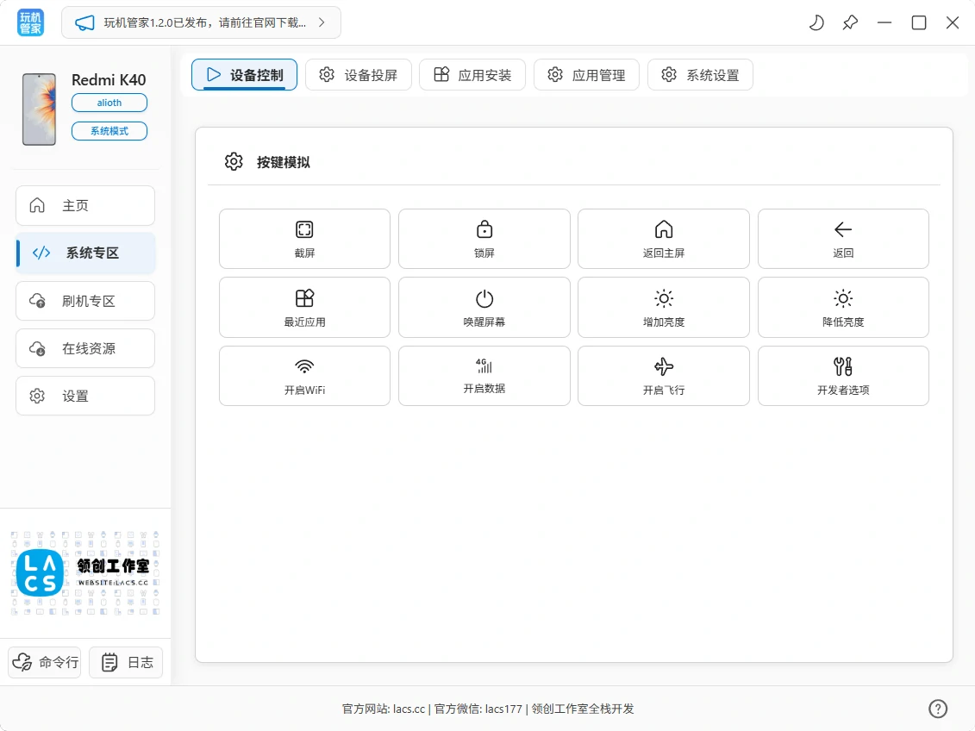Image resolution: width=975 pixels, height=731 pixels.
Task: Click the help question mark icon
Action: pos(938,709)
